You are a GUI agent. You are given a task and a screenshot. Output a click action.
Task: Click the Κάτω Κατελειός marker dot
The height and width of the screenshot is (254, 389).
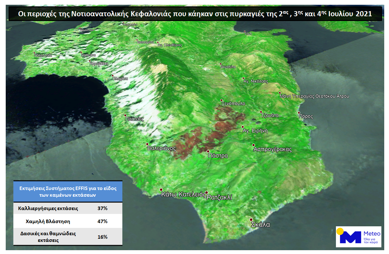click(x=161, y=189)
